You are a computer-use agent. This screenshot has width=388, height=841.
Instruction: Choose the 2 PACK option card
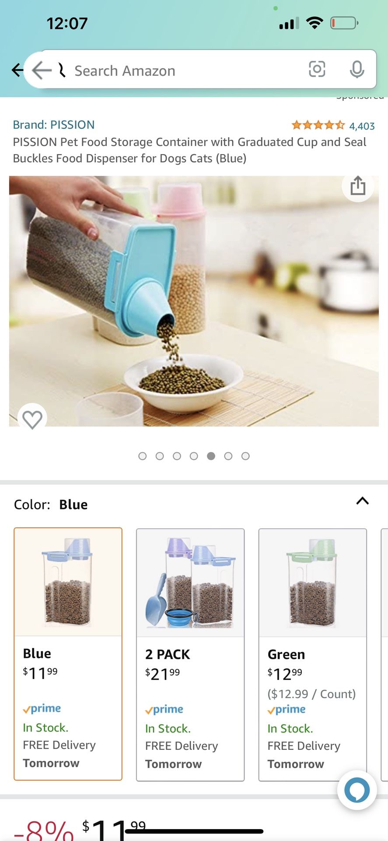click(190, 655)
